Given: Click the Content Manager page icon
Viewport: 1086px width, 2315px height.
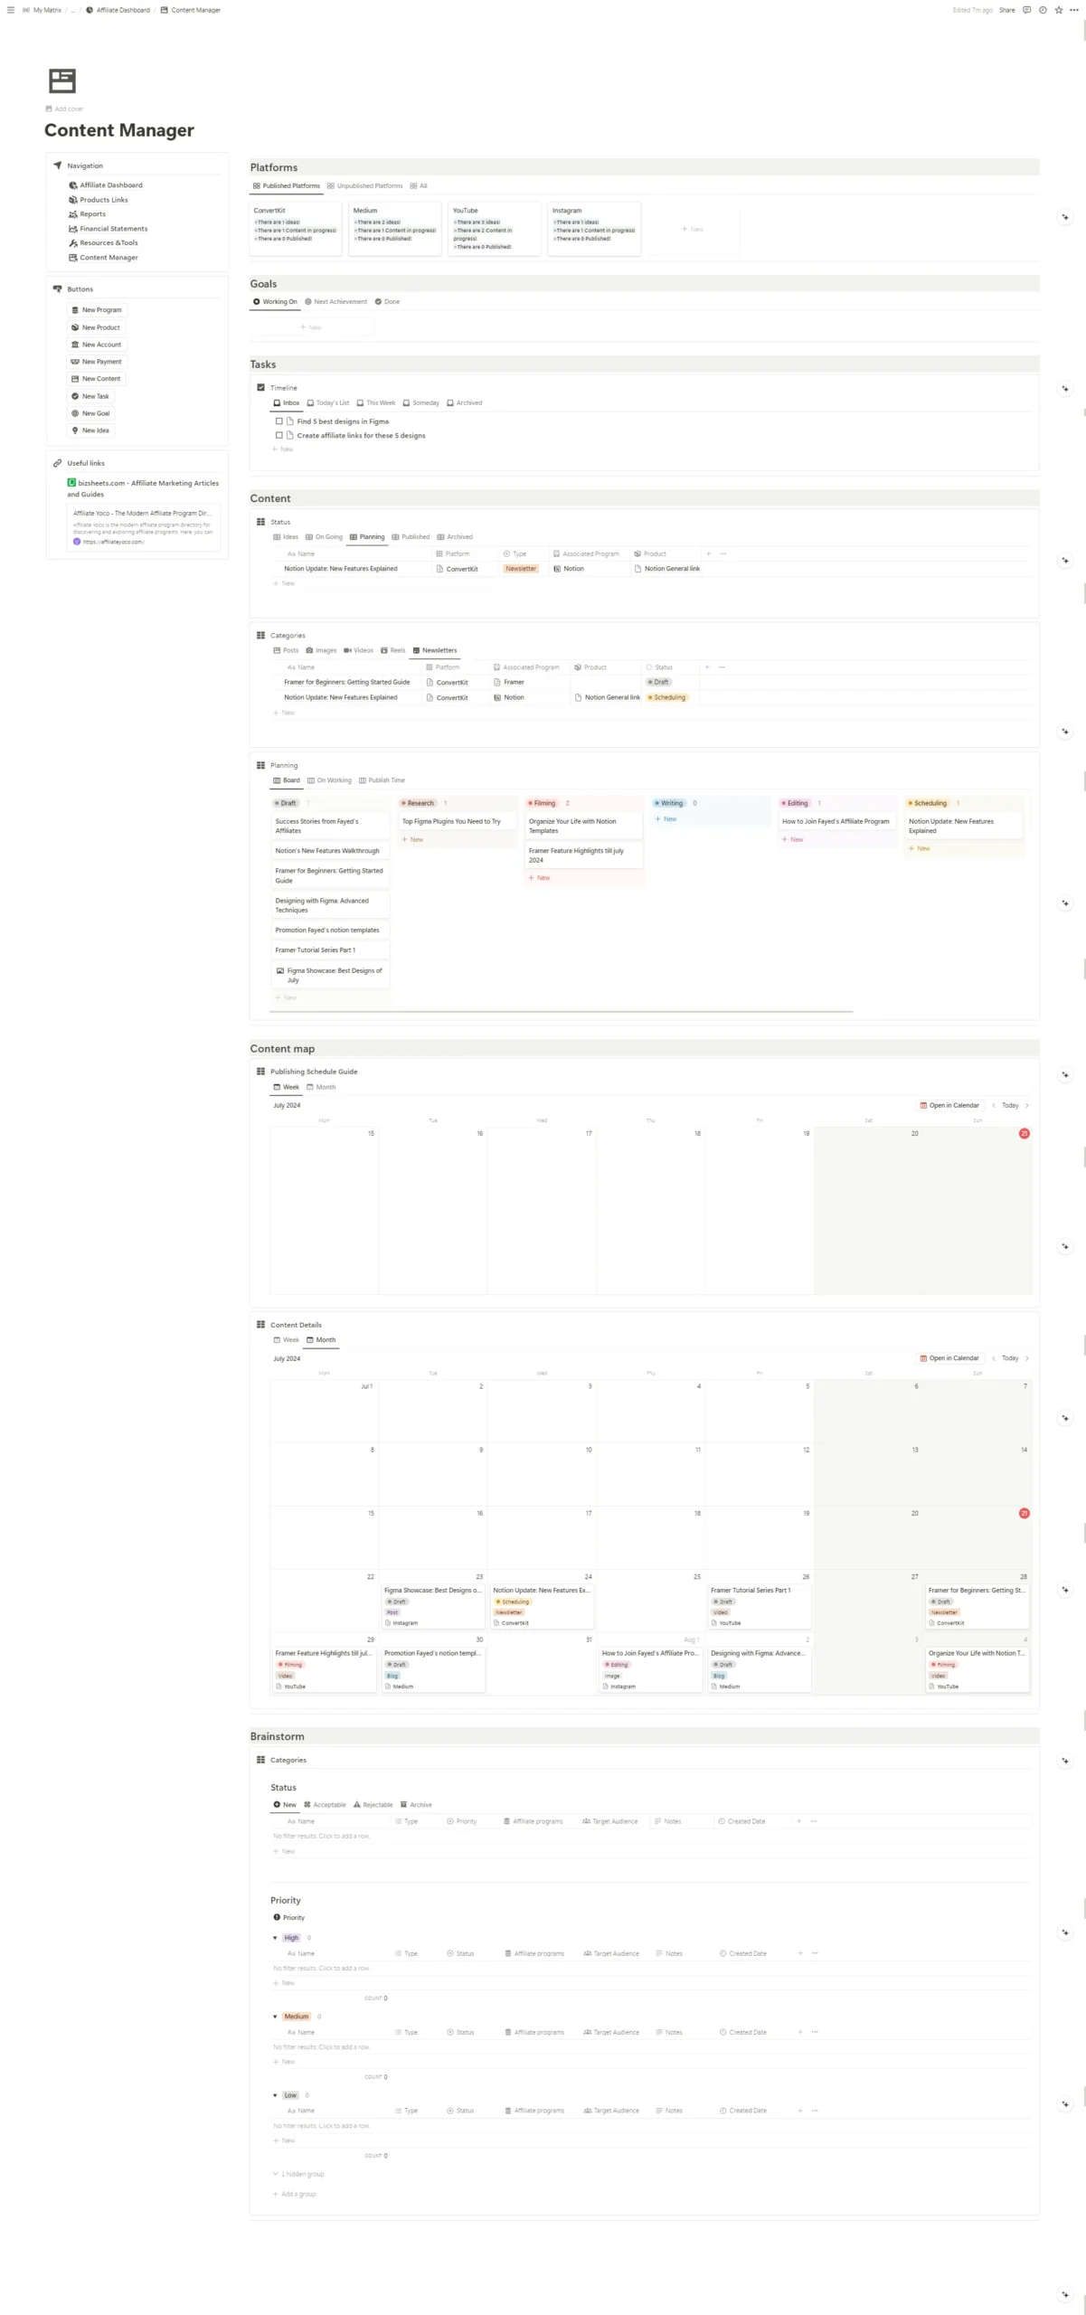Looking at the screenshot, I should tap(62, 81).
